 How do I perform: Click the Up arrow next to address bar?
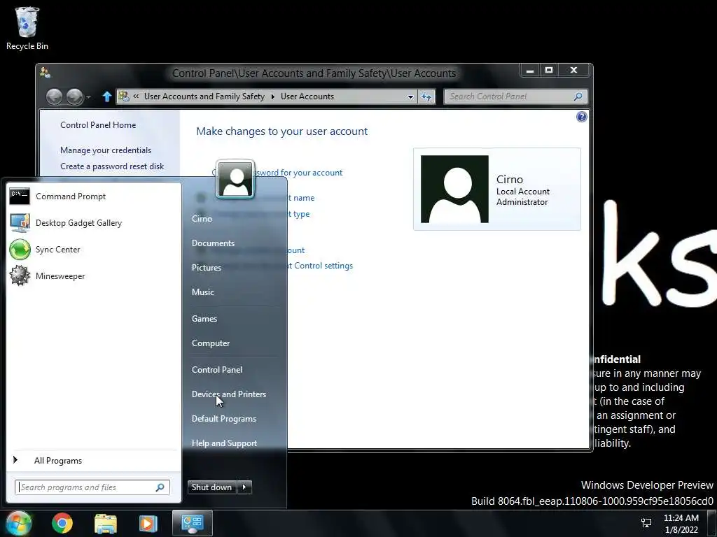107,96
